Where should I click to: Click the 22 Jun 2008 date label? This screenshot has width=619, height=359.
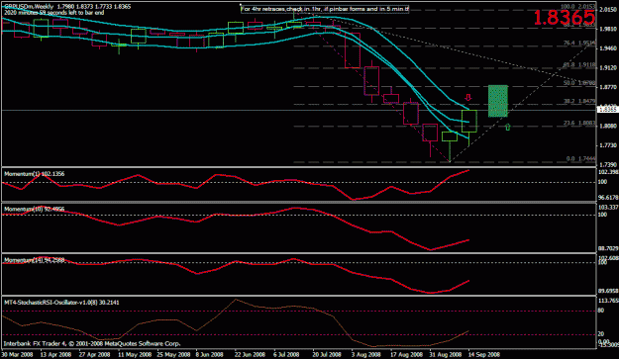(250, 354)
